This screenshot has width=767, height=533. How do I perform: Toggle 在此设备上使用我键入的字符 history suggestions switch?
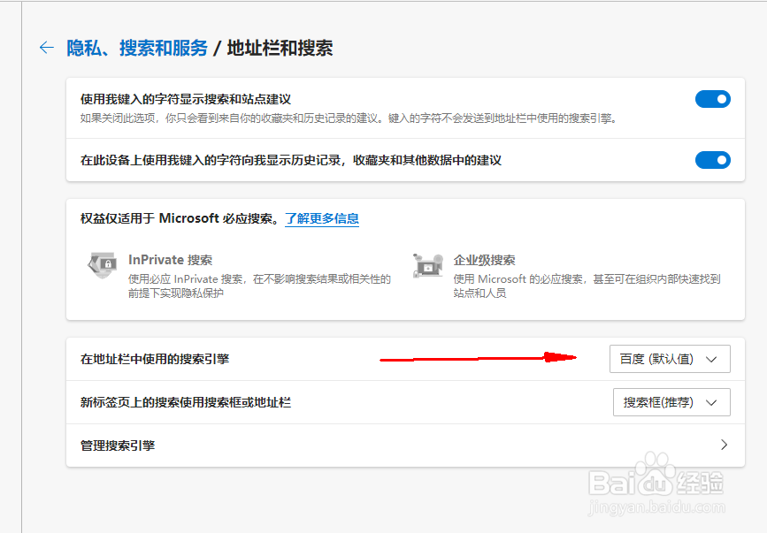(x=713, y=160)
